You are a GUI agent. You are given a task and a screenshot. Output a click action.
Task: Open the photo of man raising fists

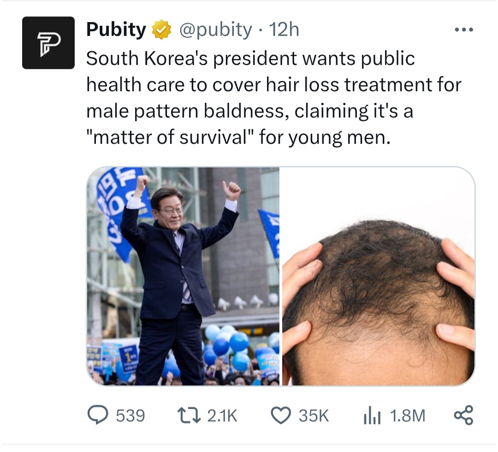click(183, 276)
